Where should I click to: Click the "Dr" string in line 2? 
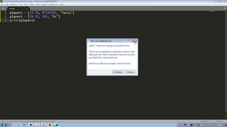coord(55,17)
